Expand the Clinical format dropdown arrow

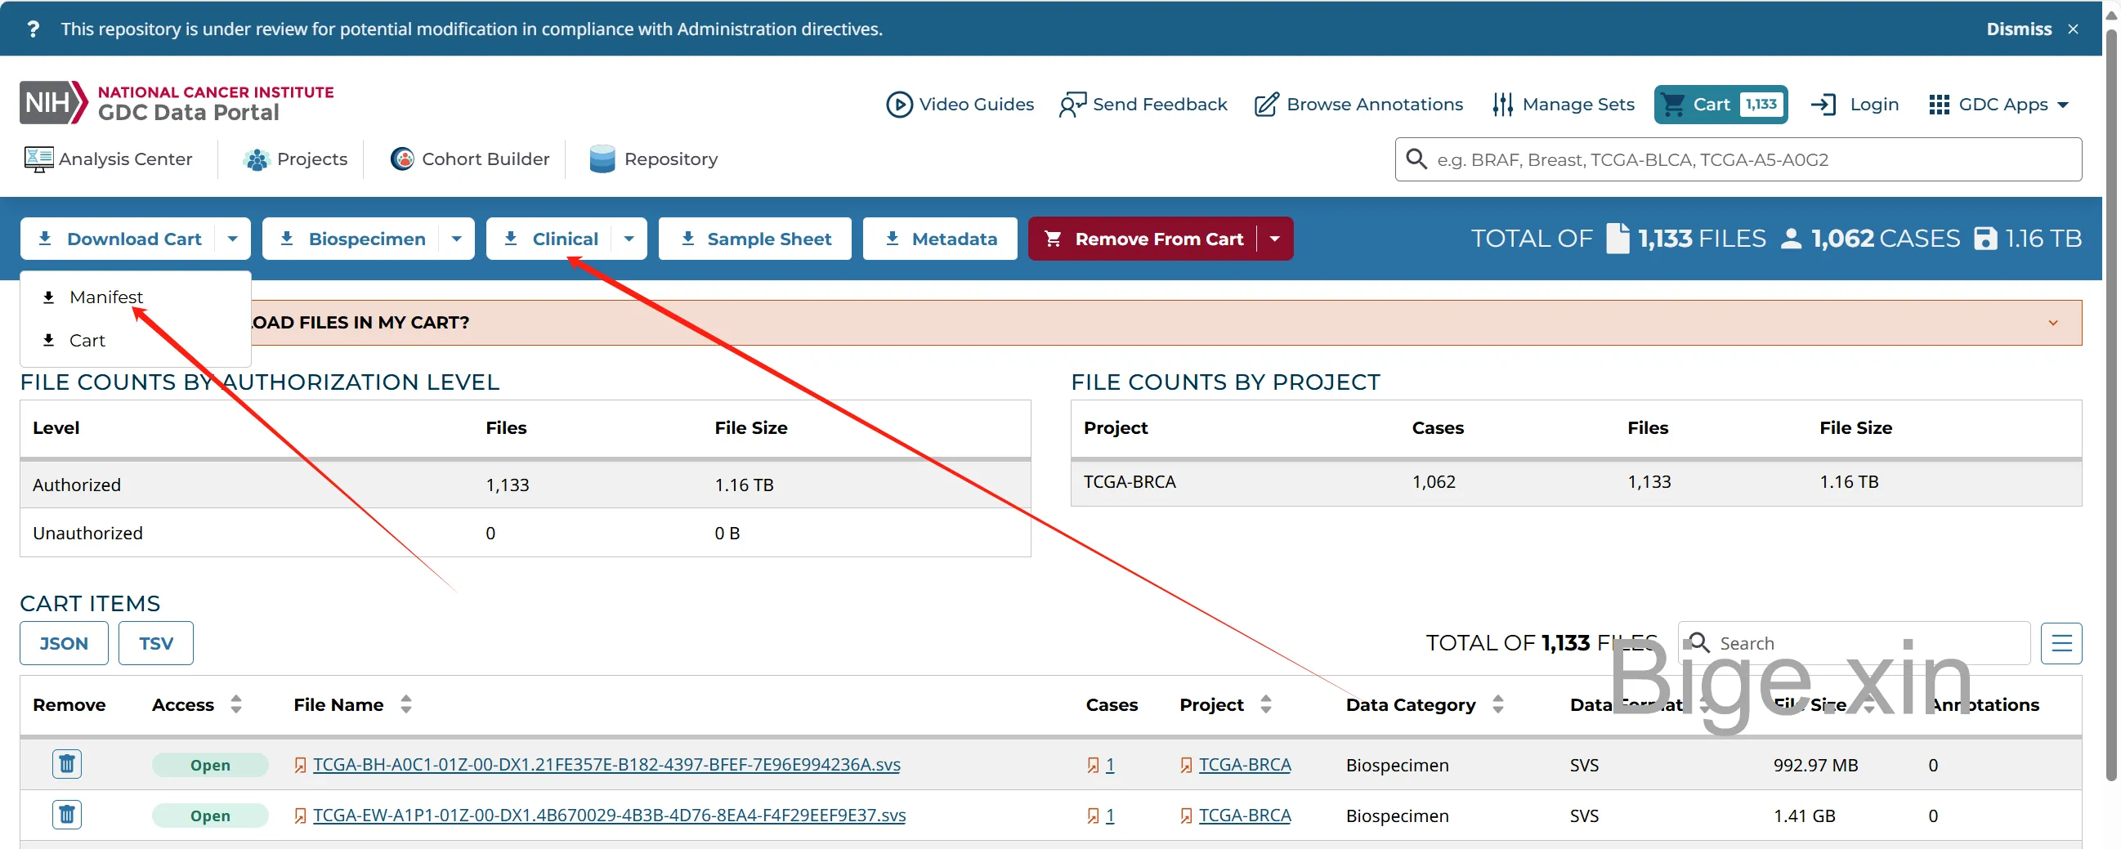point(629,239)
